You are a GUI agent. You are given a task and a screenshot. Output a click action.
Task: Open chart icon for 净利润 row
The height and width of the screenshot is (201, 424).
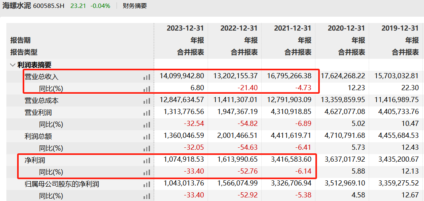(x=146, y=160)
